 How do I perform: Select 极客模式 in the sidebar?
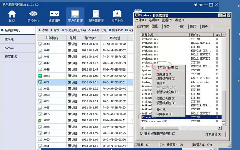pos(18,57)
